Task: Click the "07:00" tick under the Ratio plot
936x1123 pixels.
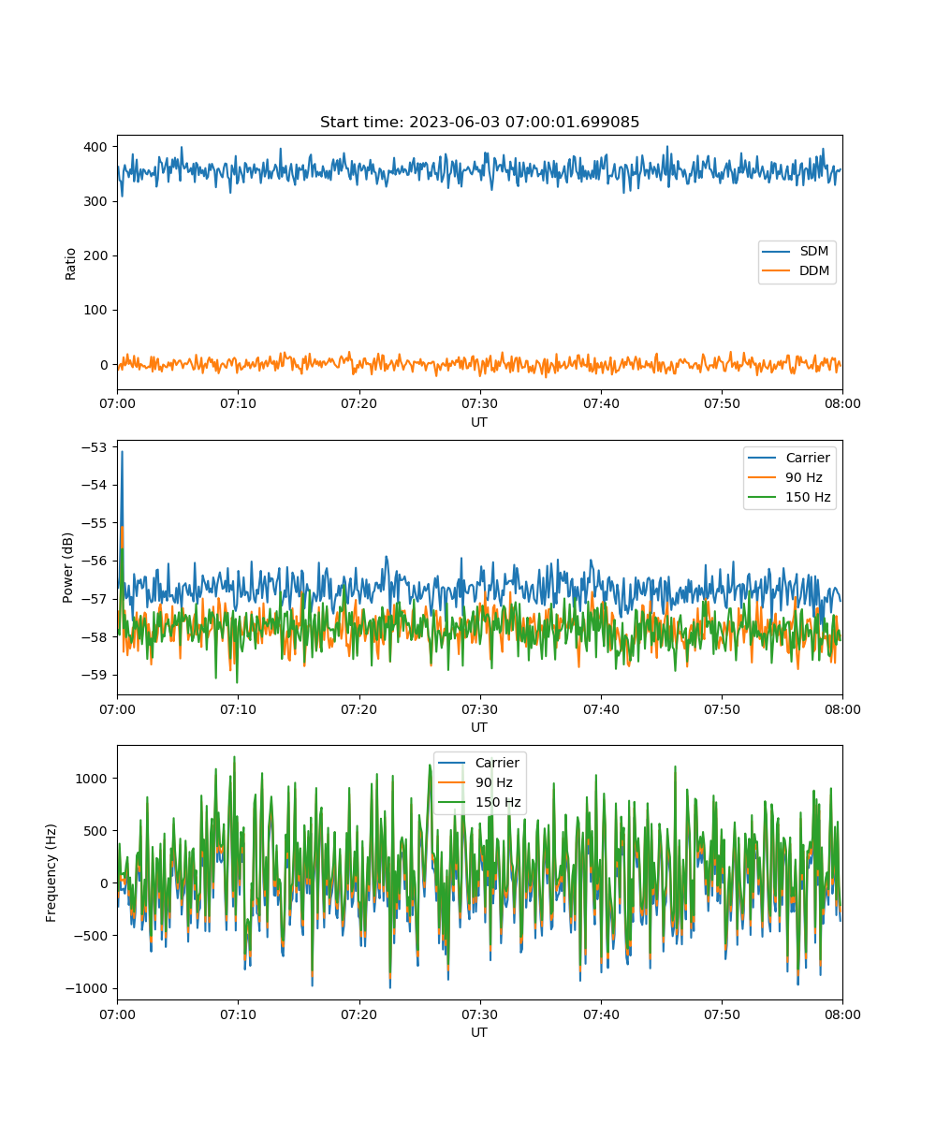Action: point(117,404)
